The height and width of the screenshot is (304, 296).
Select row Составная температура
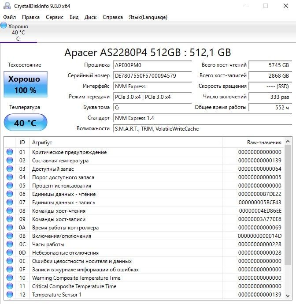tap(144, 161)
